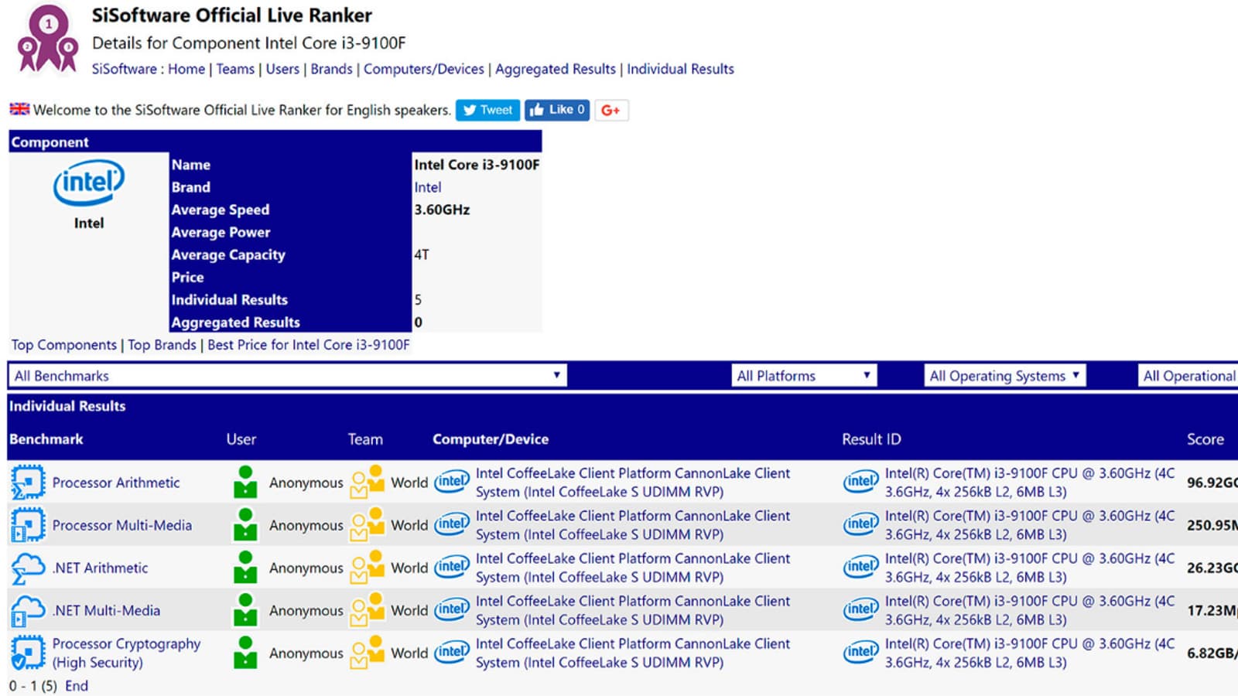Click the Google Plus share icon

[x=611, y=111]
